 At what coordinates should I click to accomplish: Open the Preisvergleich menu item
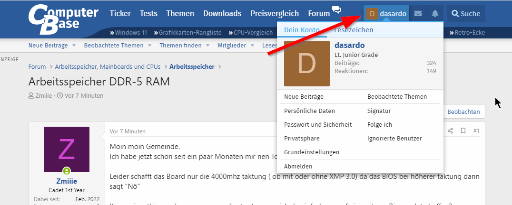point(275,14)
